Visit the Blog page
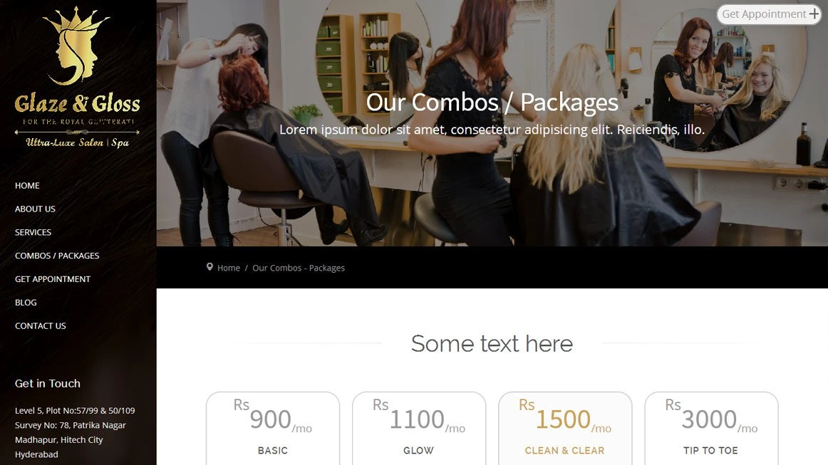 point(26,303)
